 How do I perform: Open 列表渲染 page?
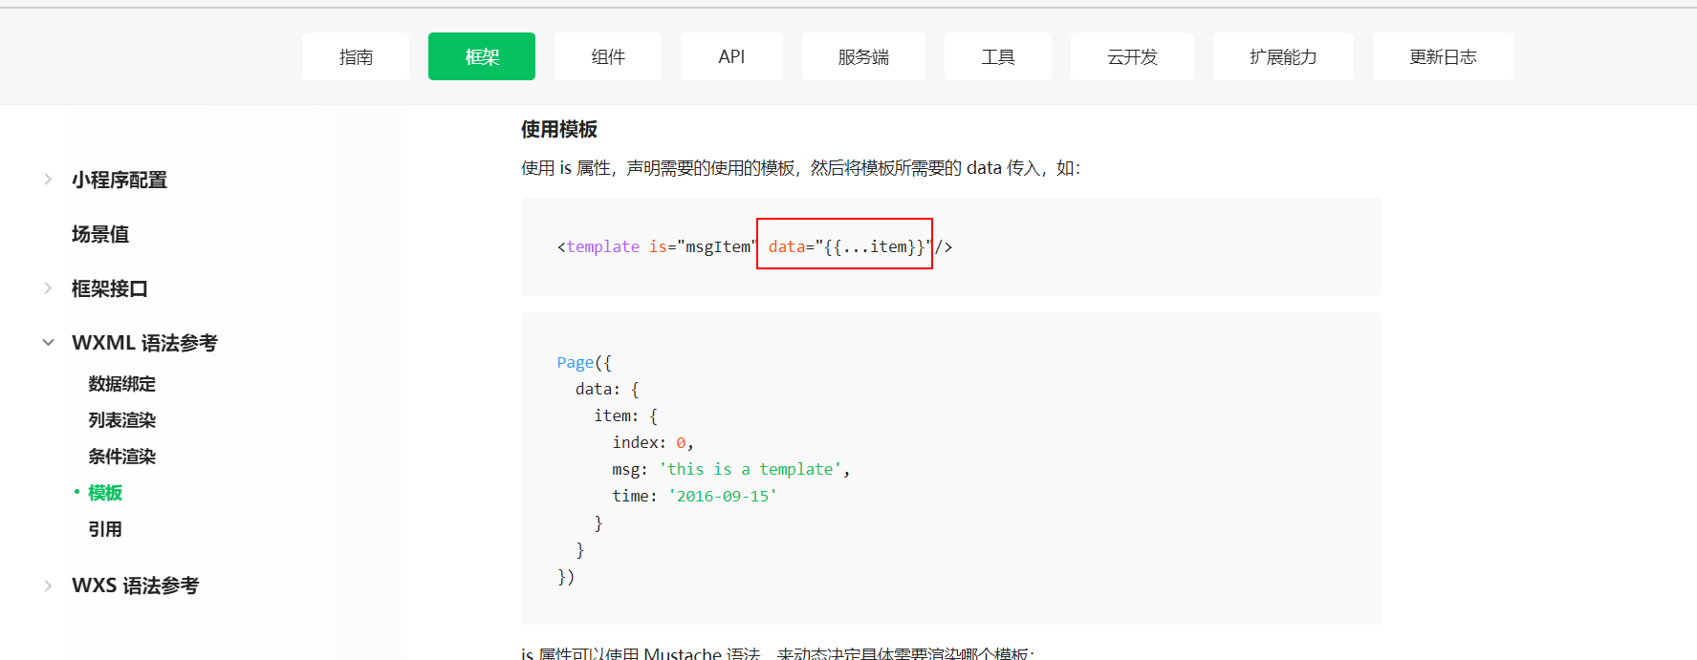coord(121,420)
